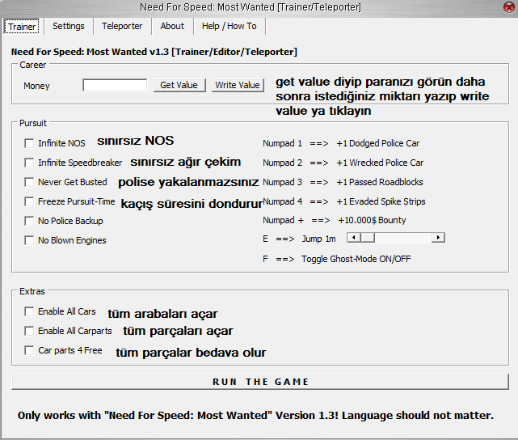This screenshot has width=518, height=440.
Task: Click the 'Toggle Ghost-Mode ON/OFF' text
Action: click(356, 259)
